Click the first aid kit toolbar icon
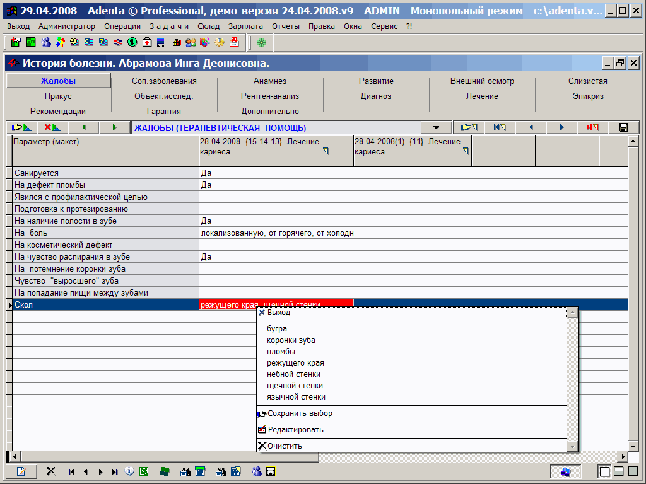The height and width of the screenshot is (484, 646). pos(147,42)
